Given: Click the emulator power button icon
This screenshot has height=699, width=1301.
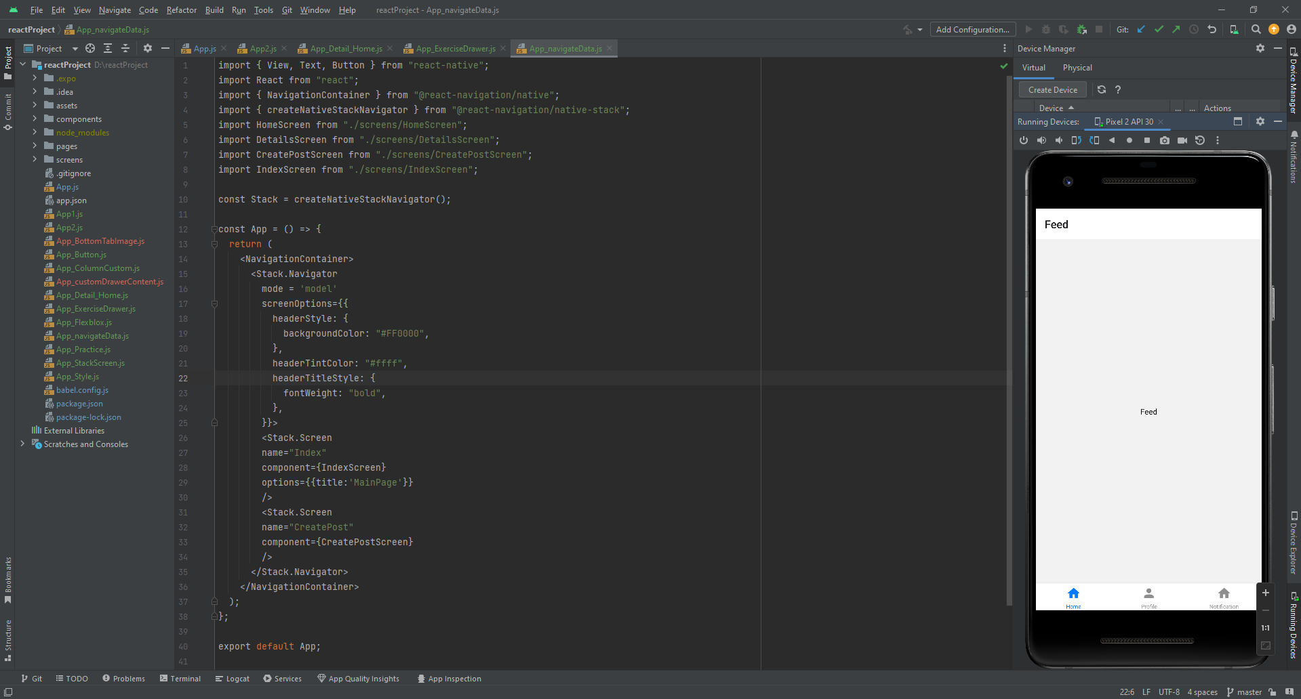Looking at the screenshot, I should coord(1024,140).
